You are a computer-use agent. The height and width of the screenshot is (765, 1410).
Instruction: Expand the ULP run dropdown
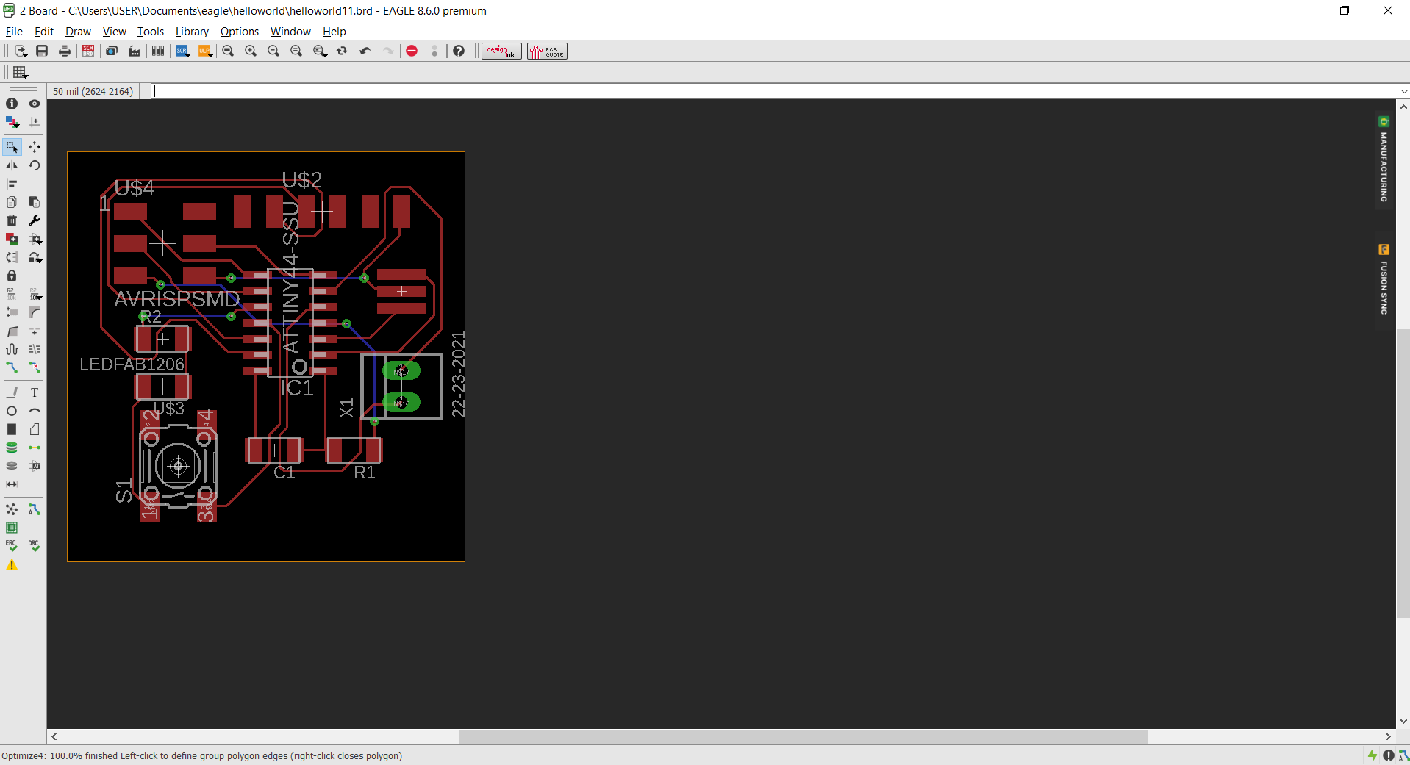point(206,51)
